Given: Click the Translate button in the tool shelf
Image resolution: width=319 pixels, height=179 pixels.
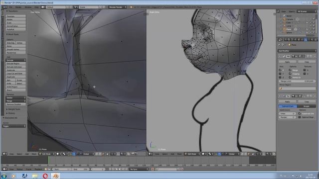Looking at the screenshot, I should click(x=15, y=16).
